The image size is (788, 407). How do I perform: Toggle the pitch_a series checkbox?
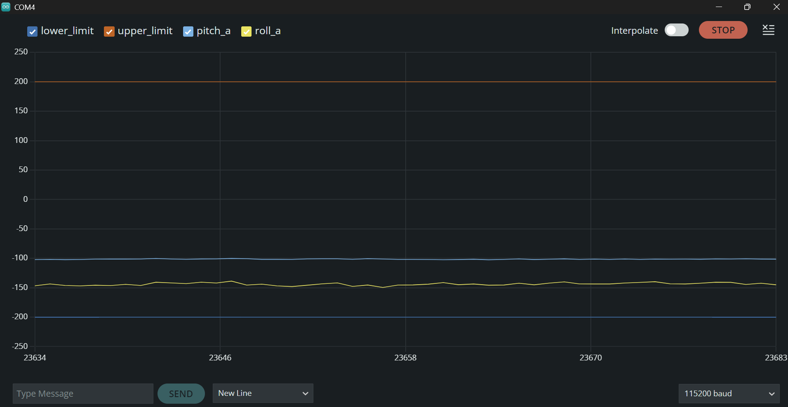[x=188, y=32]
